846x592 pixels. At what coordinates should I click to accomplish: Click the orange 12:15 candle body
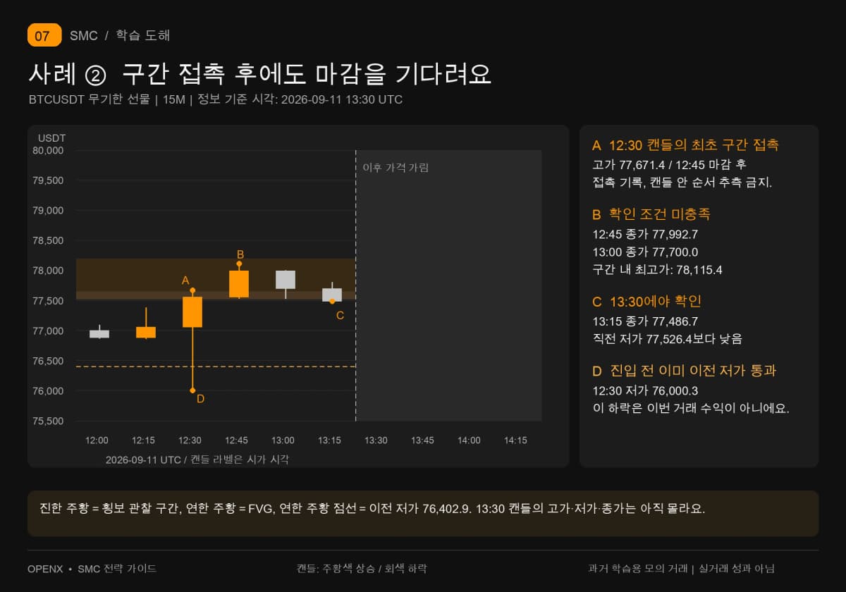click(x=146, y=332)
